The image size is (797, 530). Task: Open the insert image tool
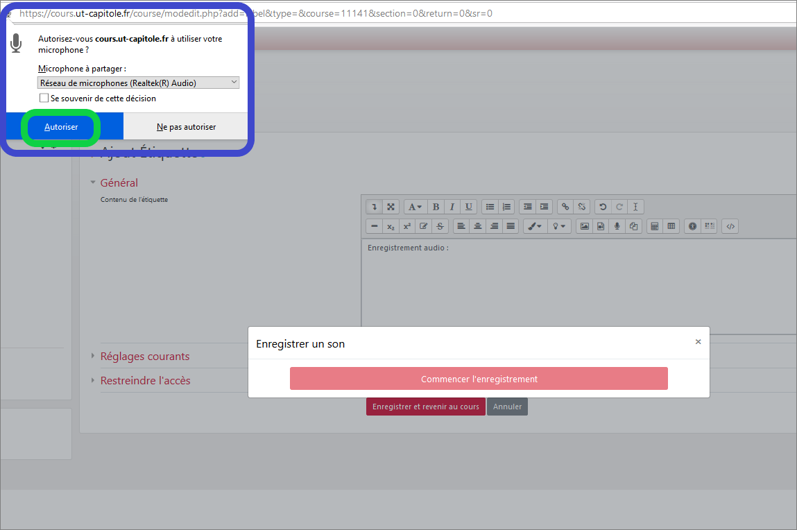pos(584,226)
